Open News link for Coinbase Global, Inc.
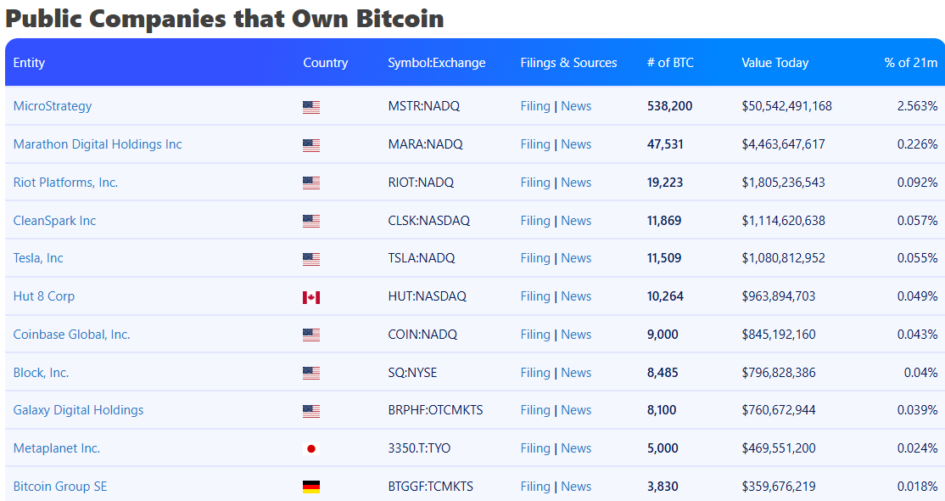 [576, 335]
